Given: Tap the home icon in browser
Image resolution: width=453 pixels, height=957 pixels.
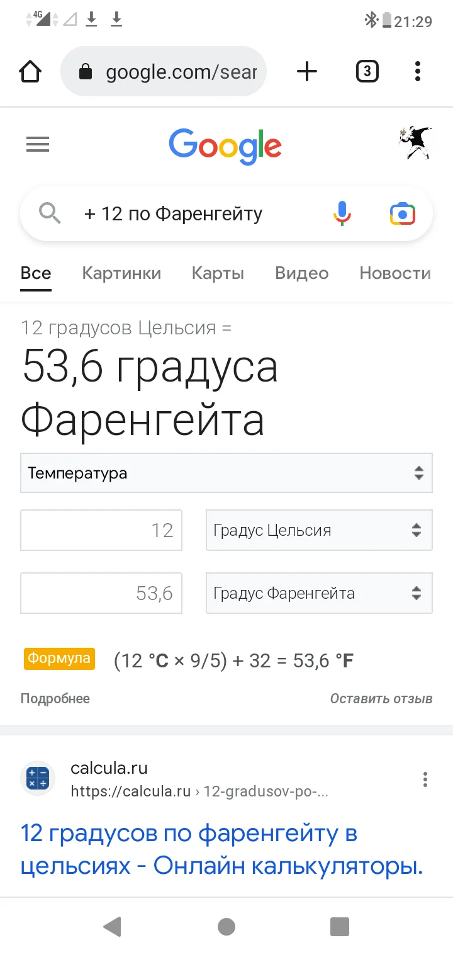Looking at the screenshot, I should pos(30,71).
